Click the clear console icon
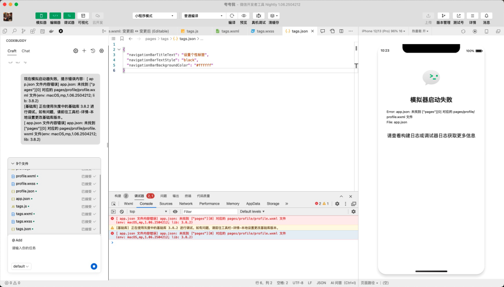Screen dimensions: 504x287 [122, 212]
